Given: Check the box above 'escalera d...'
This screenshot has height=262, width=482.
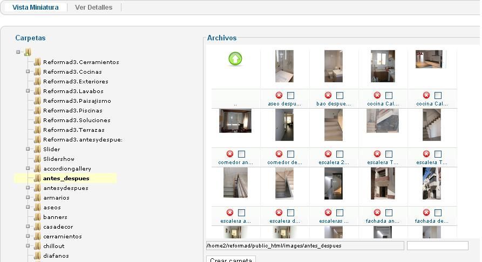Looking at the screenshot, I should [290, 213].
